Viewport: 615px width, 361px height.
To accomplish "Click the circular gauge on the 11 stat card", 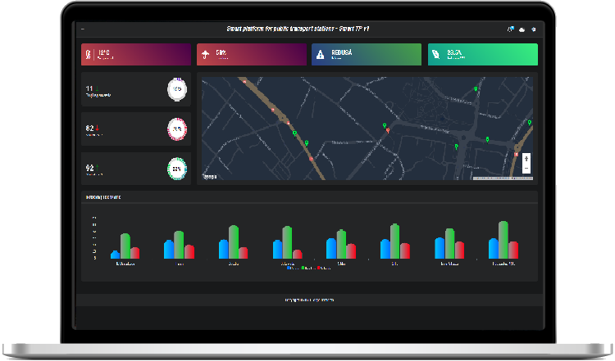I will click(176, 89).
